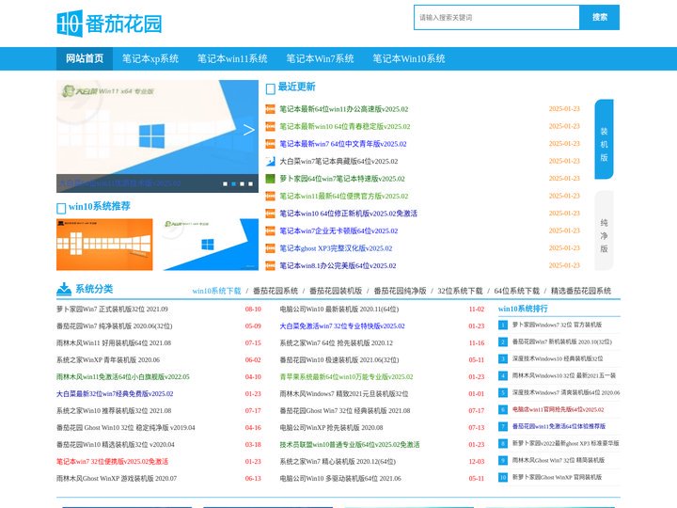Select the second carousel indicator dot
Screen dimensions: 677x508
pyautogui.click(x=233, y=184)
